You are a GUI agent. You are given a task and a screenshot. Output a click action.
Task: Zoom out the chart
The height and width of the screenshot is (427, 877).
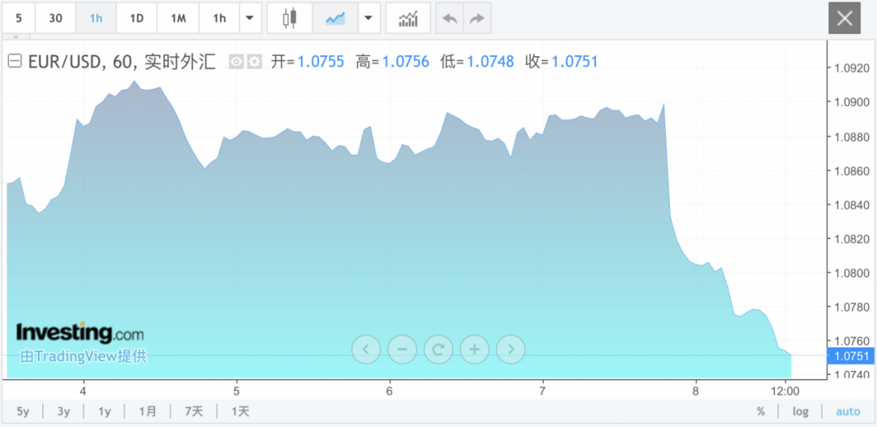tap(402, 350)
